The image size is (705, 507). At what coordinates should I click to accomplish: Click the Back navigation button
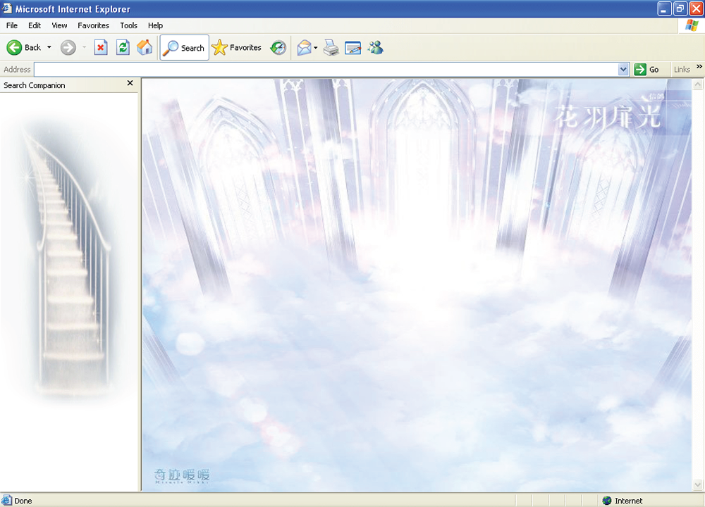pos(24,47)
